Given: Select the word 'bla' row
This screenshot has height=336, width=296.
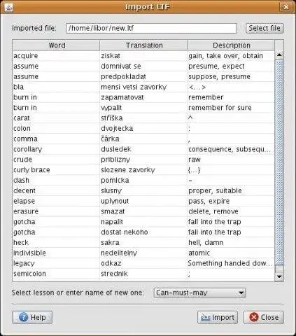Looking at the screenshot, I should pyautogui.click(x=56, y=87).
